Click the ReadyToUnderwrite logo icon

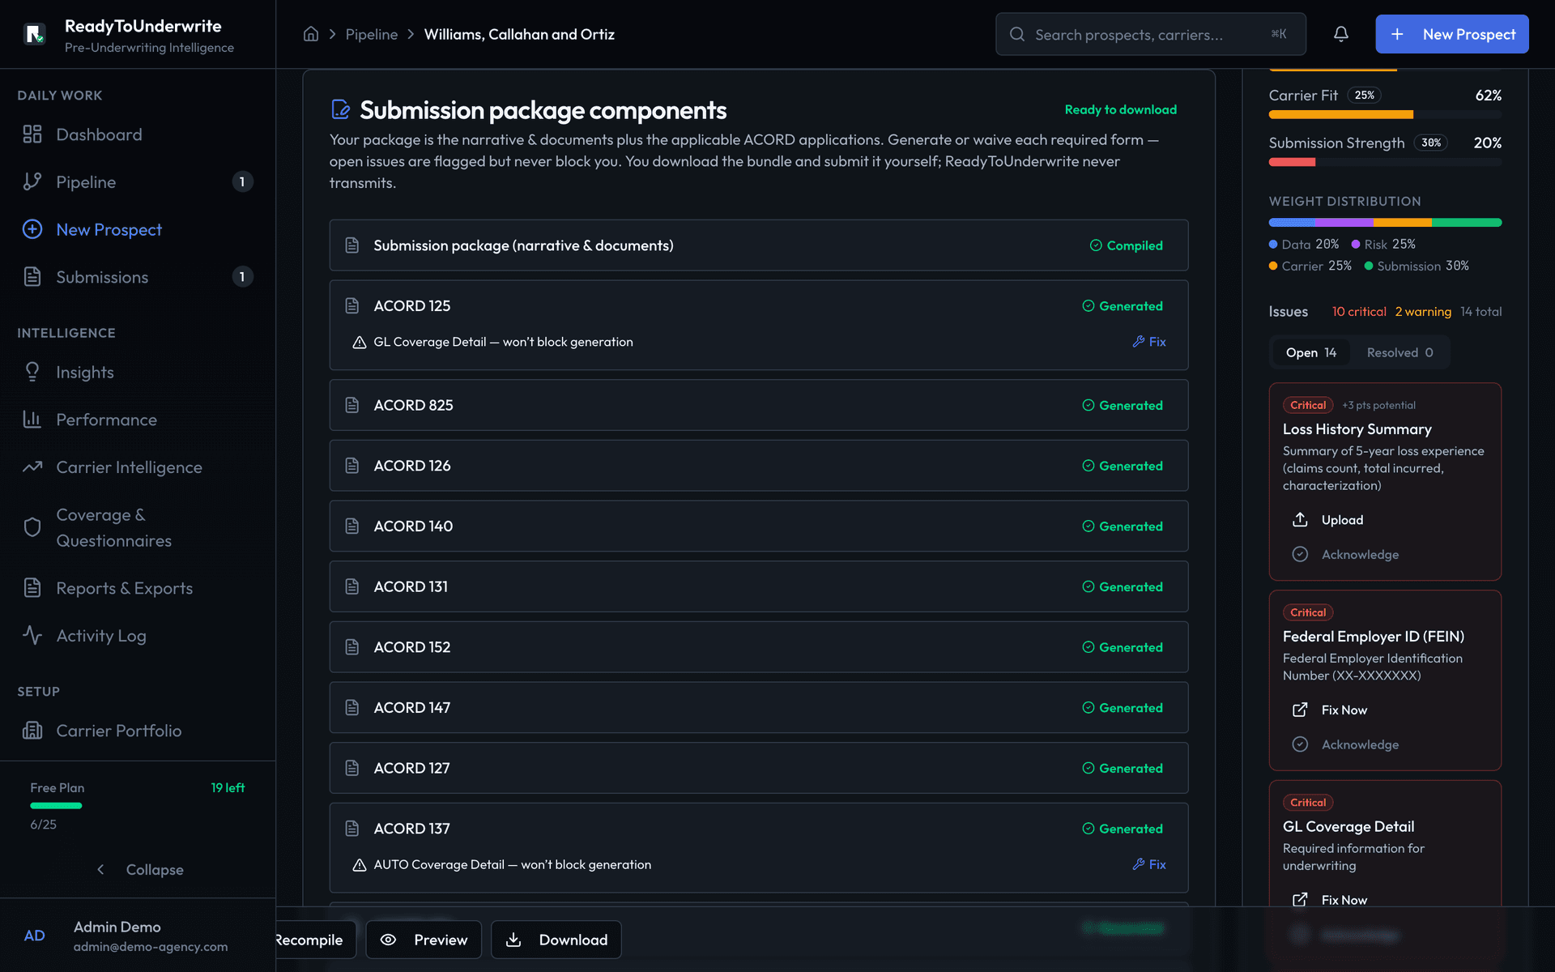pyautogui.click(x=35, y=34)
